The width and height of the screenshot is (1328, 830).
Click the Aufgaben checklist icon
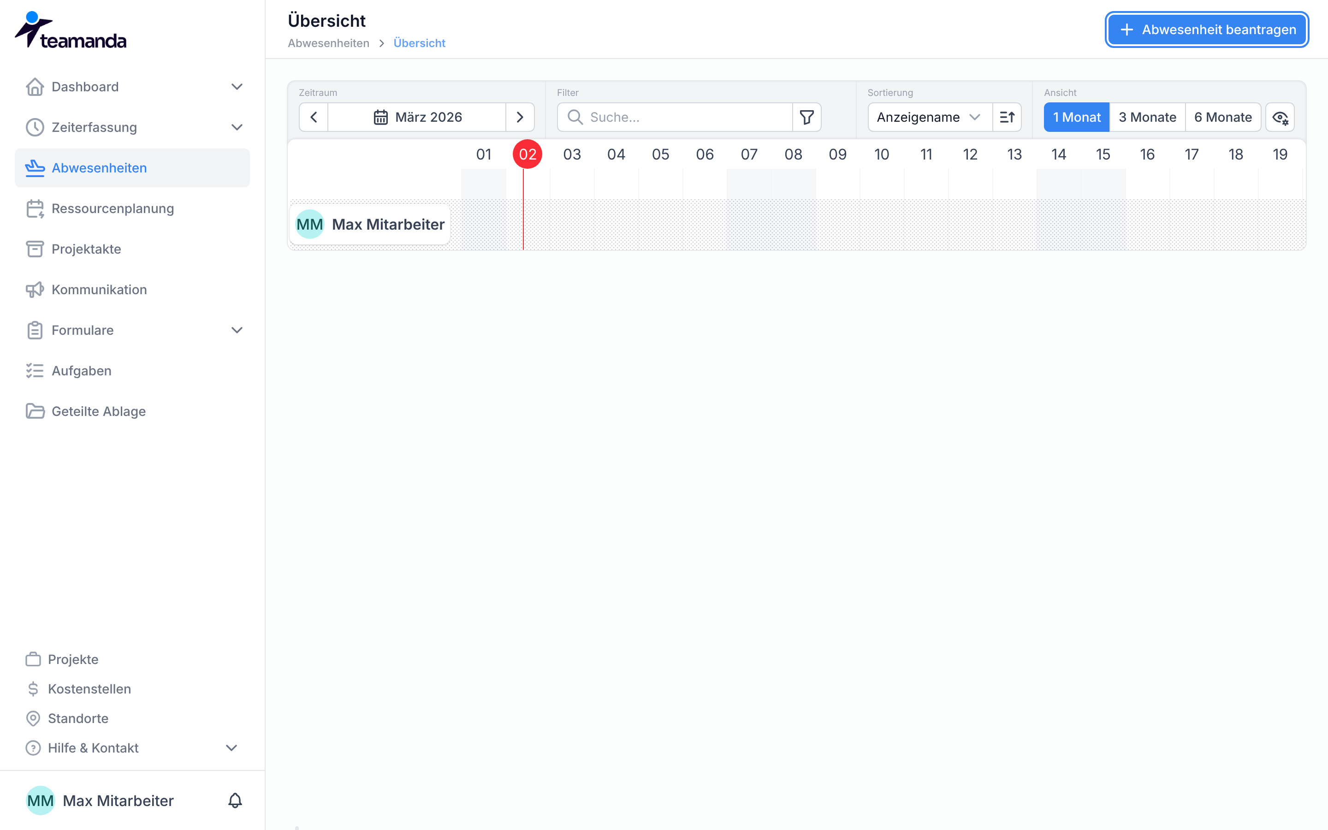click(35, 371)
